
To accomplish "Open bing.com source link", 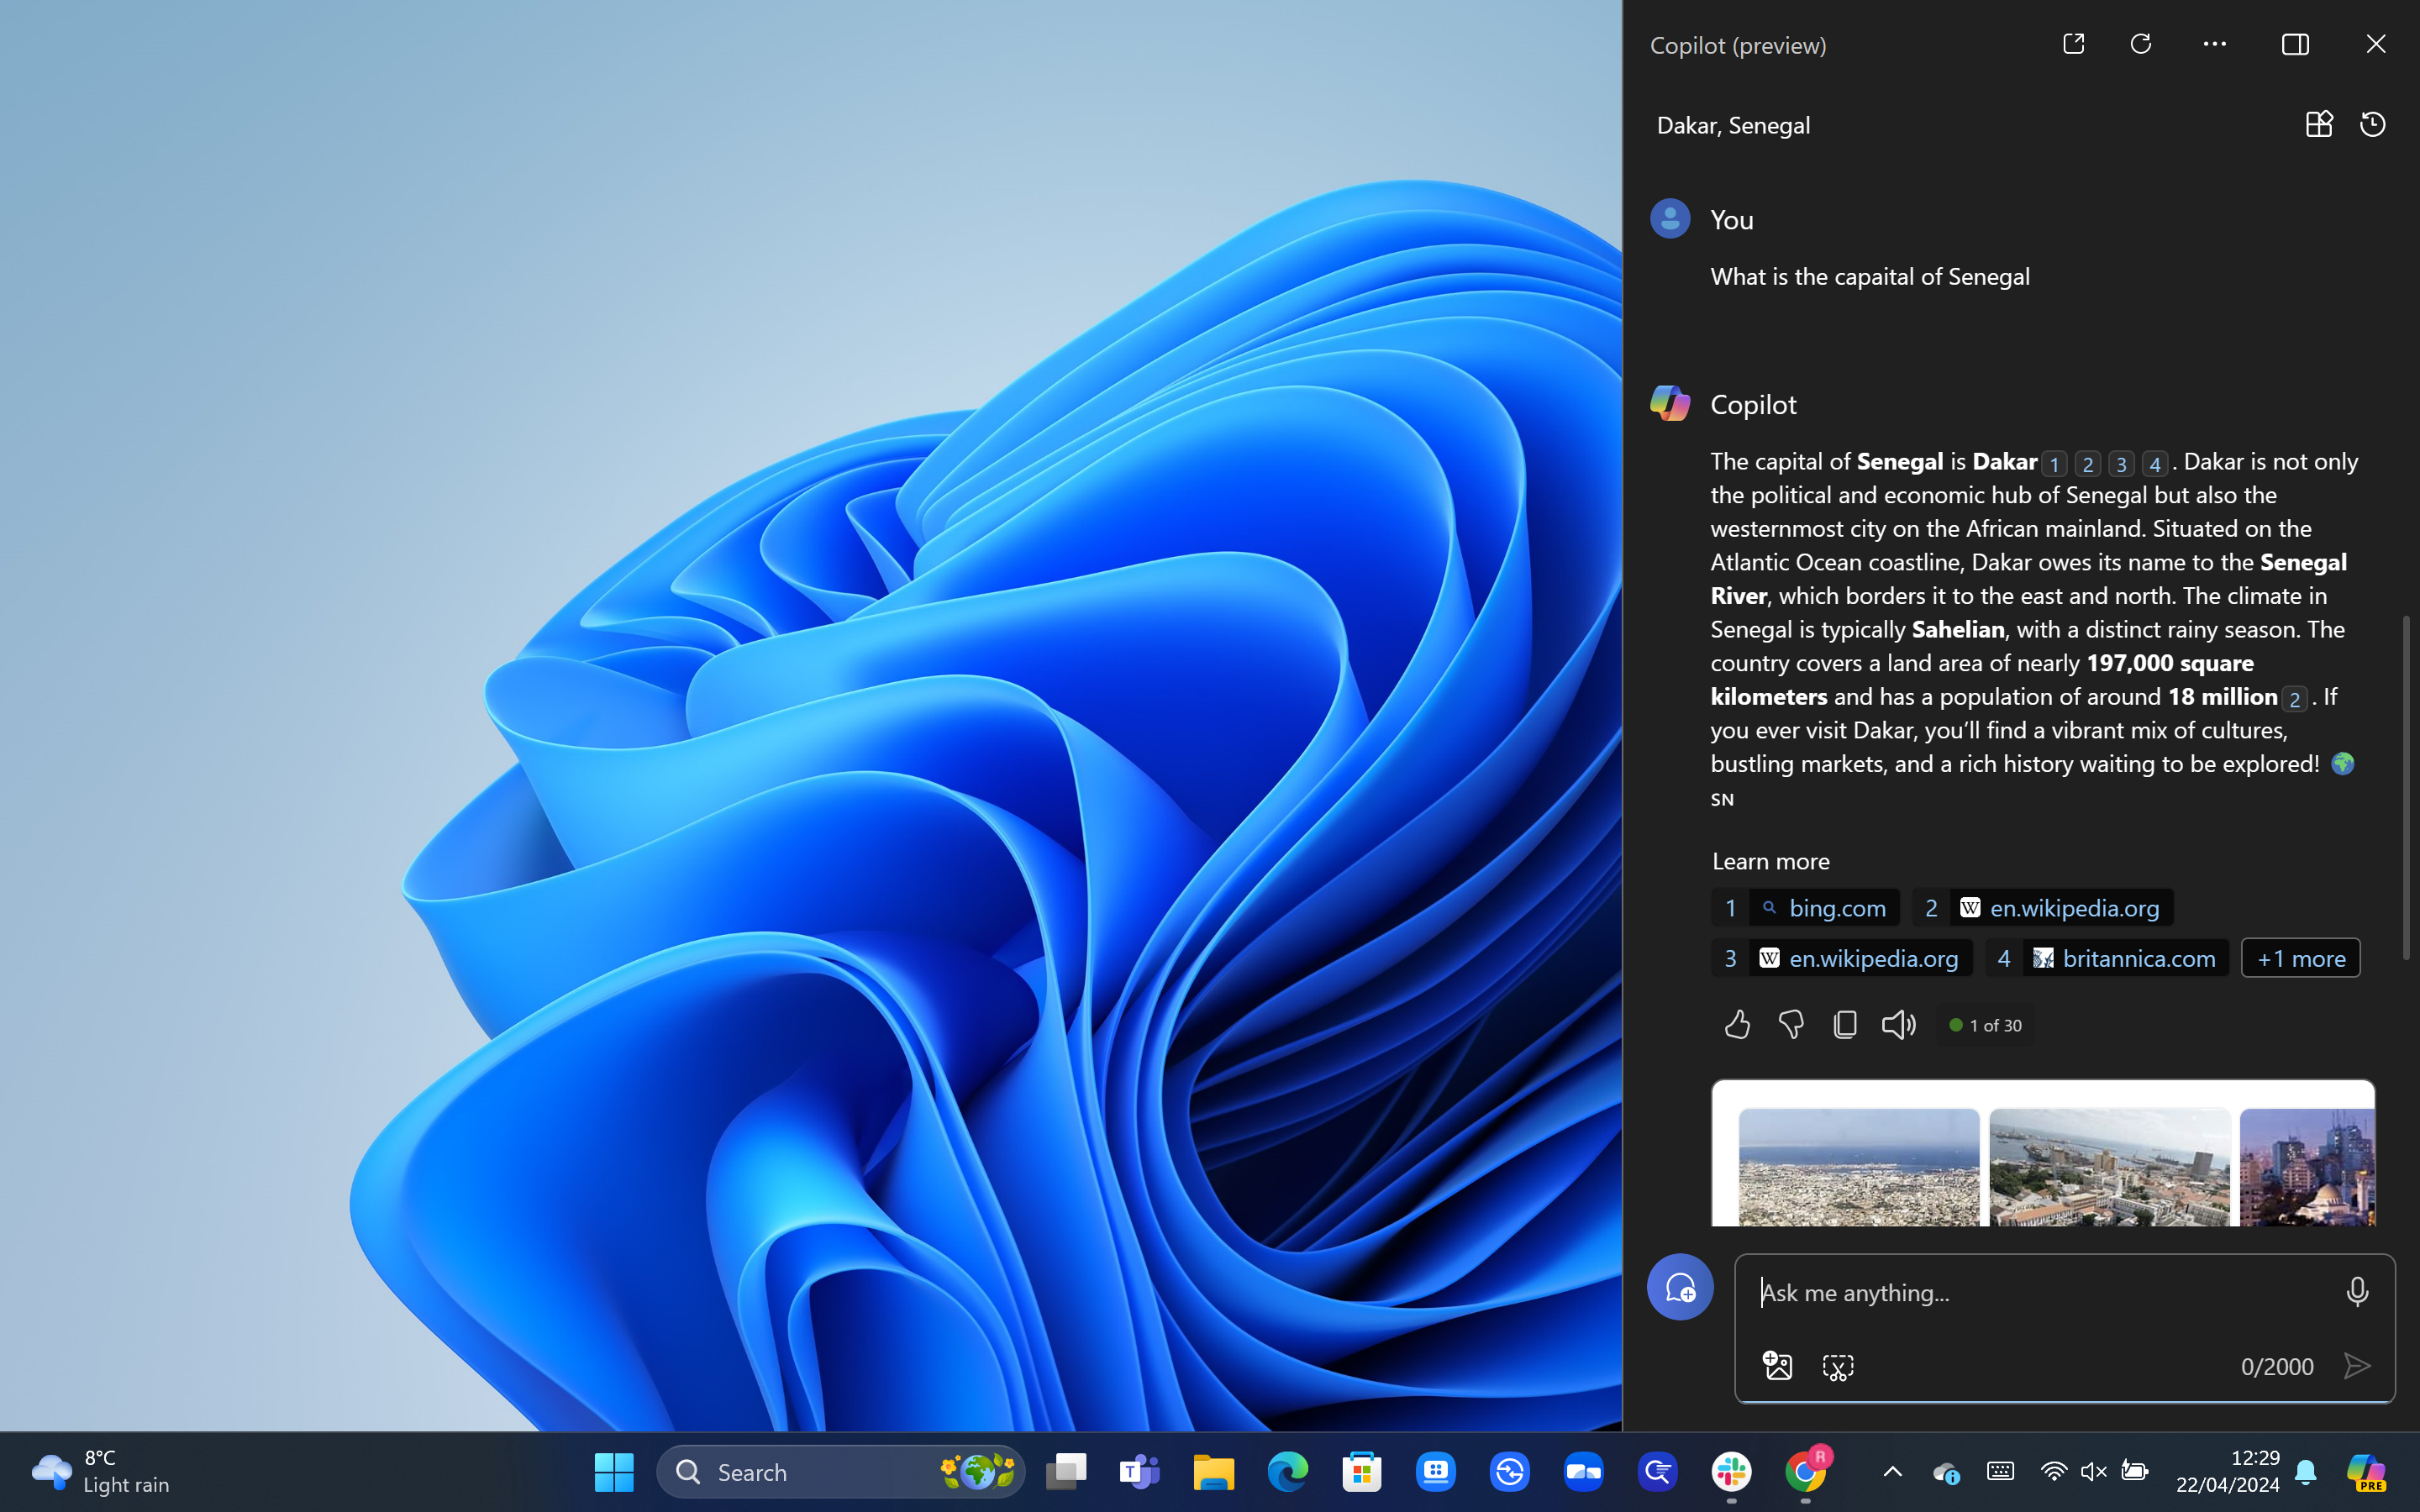I will 1805,907.
